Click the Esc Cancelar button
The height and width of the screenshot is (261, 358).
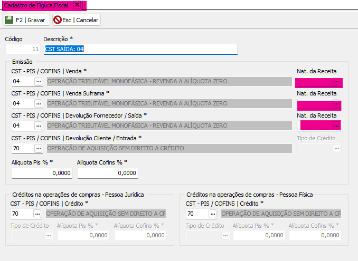(x=77, y=20)
